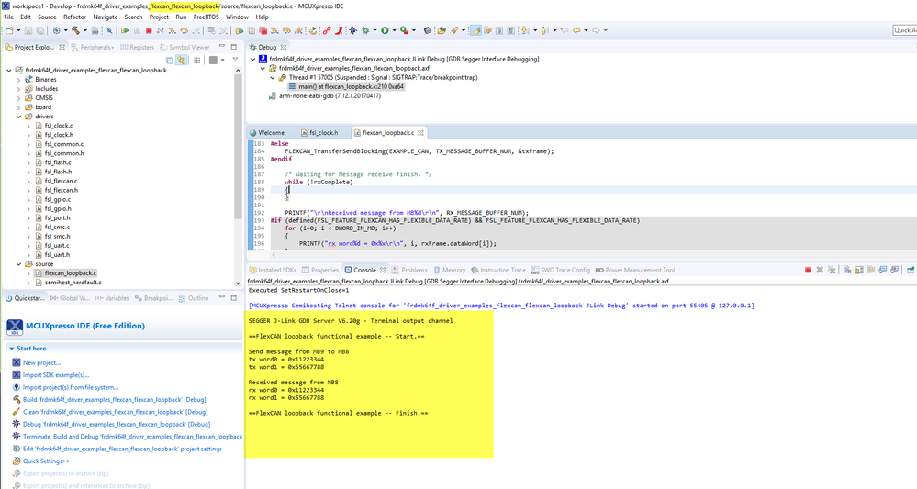
Task: Click the green Run play toolbar icon
Action: [x=385, y=30]
